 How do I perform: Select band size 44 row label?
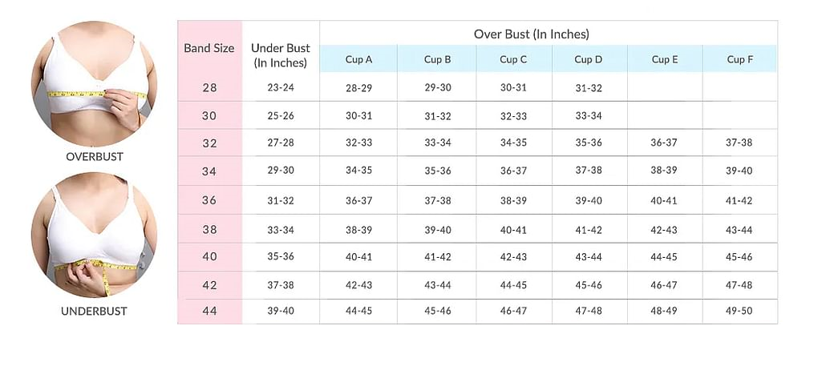(x=209, y=311)
